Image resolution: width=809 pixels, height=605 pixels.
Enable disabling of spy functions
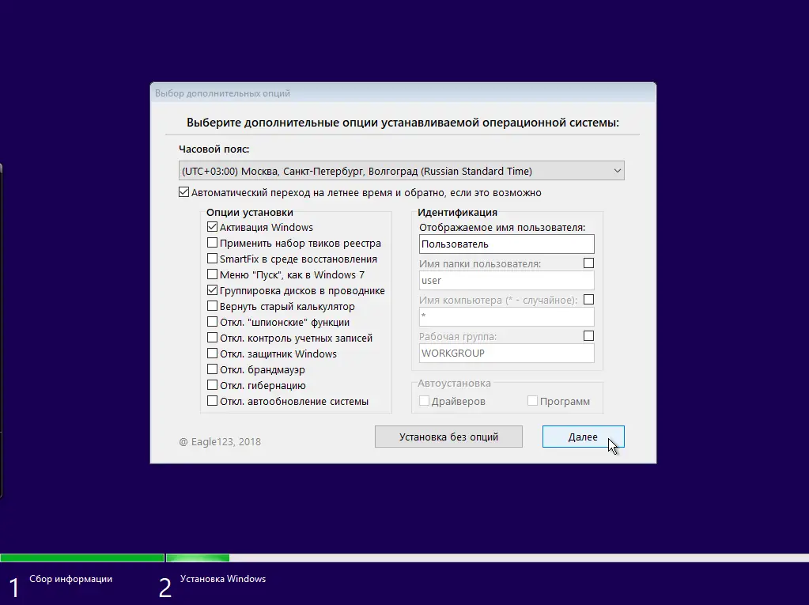click(212, 322)
